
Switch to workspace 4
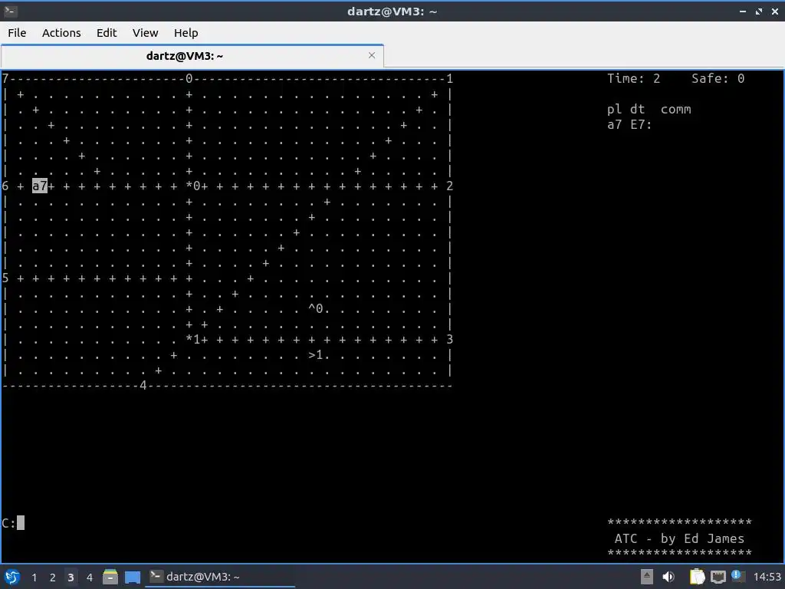coord(90,577)
